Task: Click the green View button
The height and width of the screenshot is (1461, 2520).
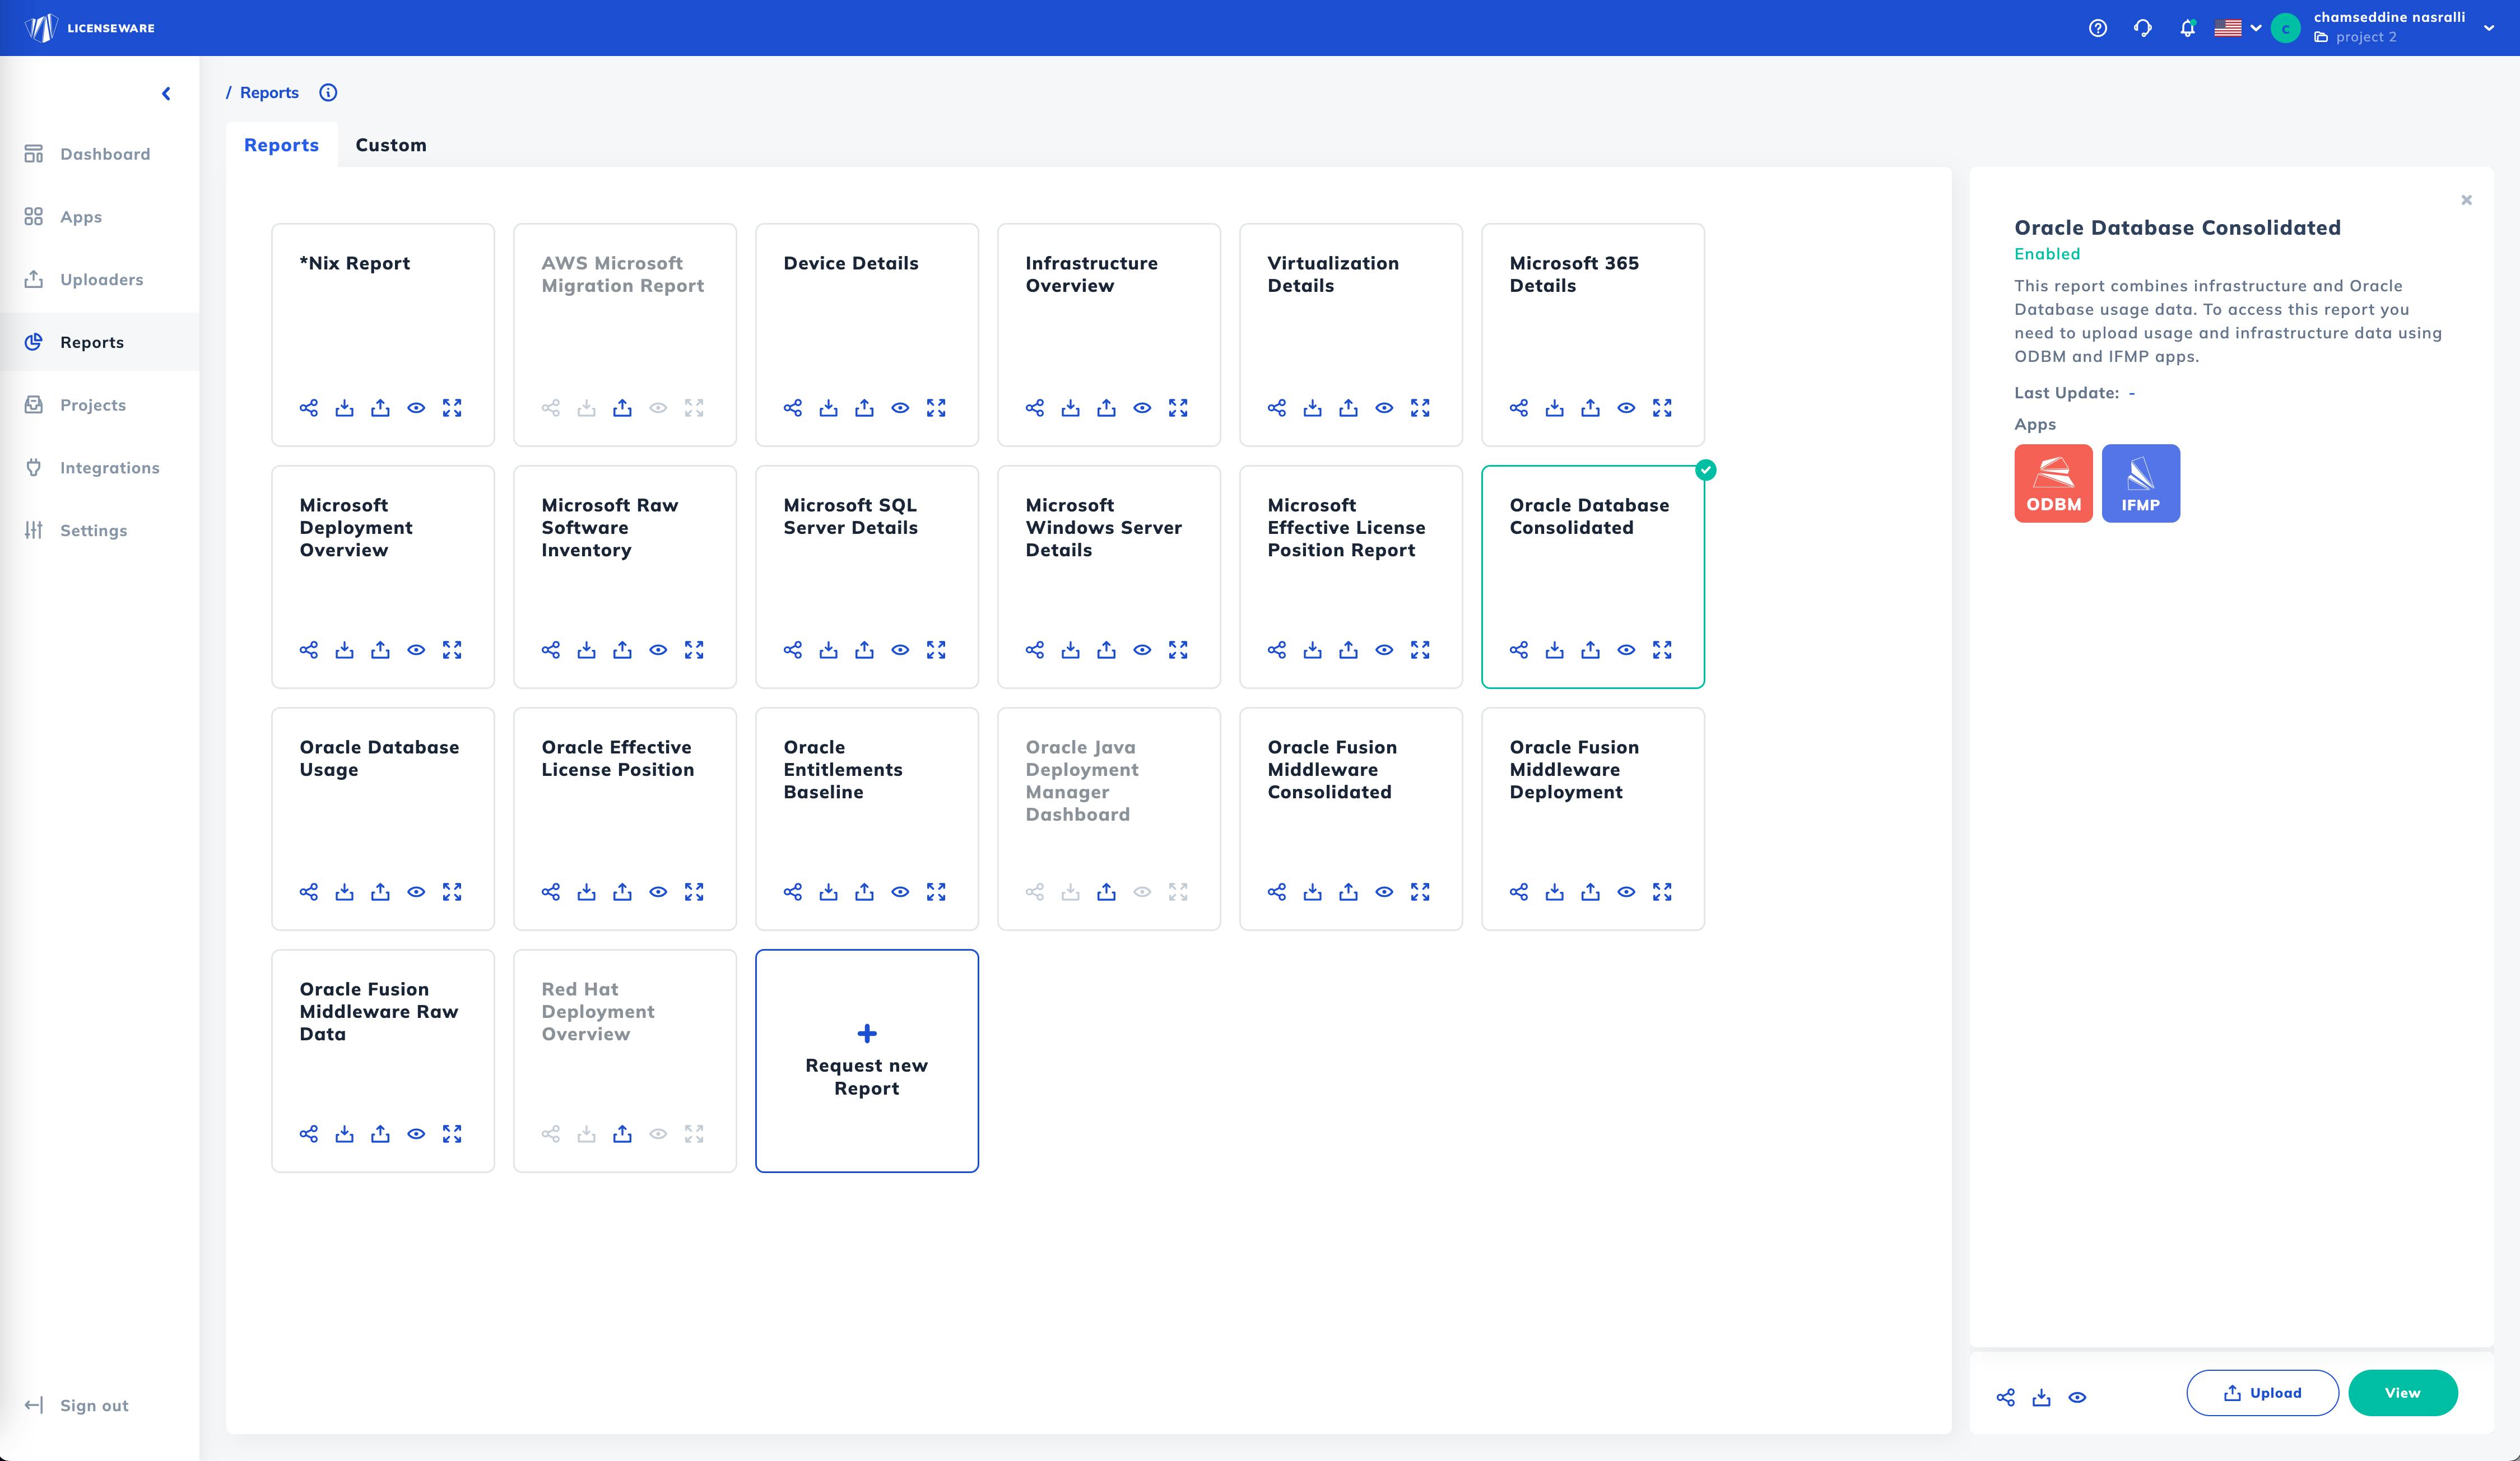Action: 2402,1393
